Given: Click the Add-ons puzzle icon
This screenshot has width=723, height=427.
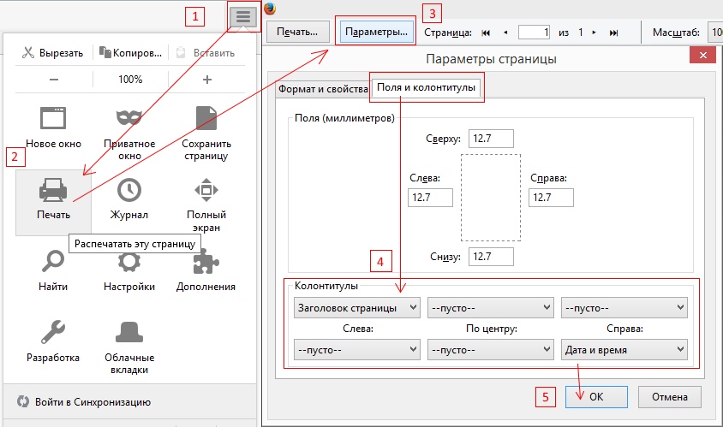Looking at the screenshot, I should click(x=206, y=262).
